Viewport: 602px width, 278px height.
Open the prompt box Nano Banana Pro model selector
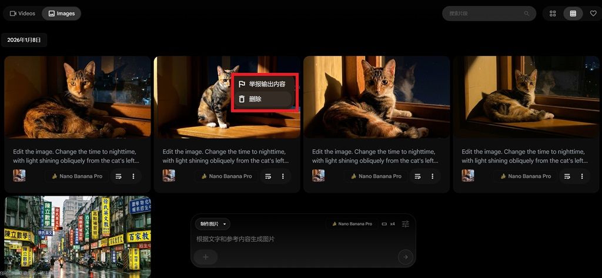352,224
